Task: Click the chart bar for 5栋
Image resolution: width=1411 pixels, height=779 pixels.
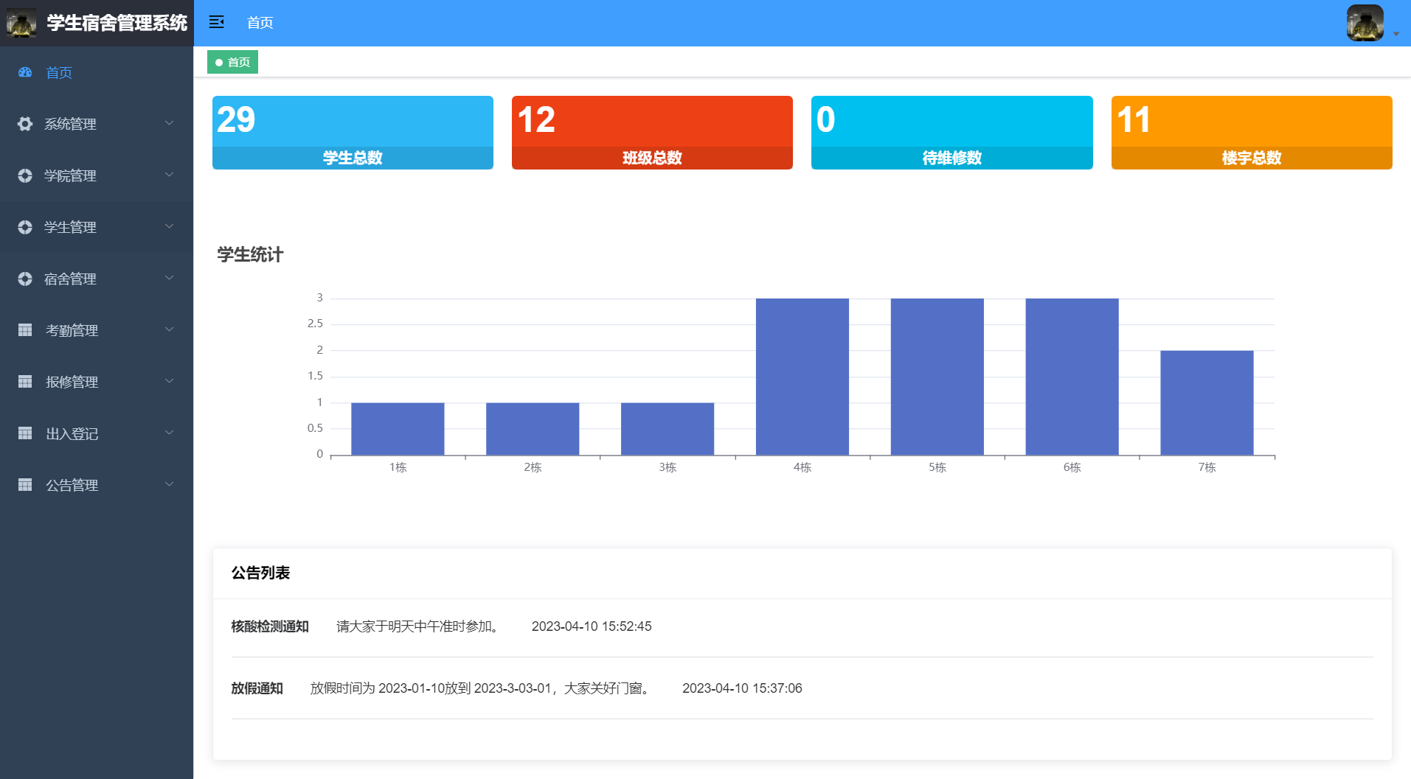Action: tap(937, 377)
